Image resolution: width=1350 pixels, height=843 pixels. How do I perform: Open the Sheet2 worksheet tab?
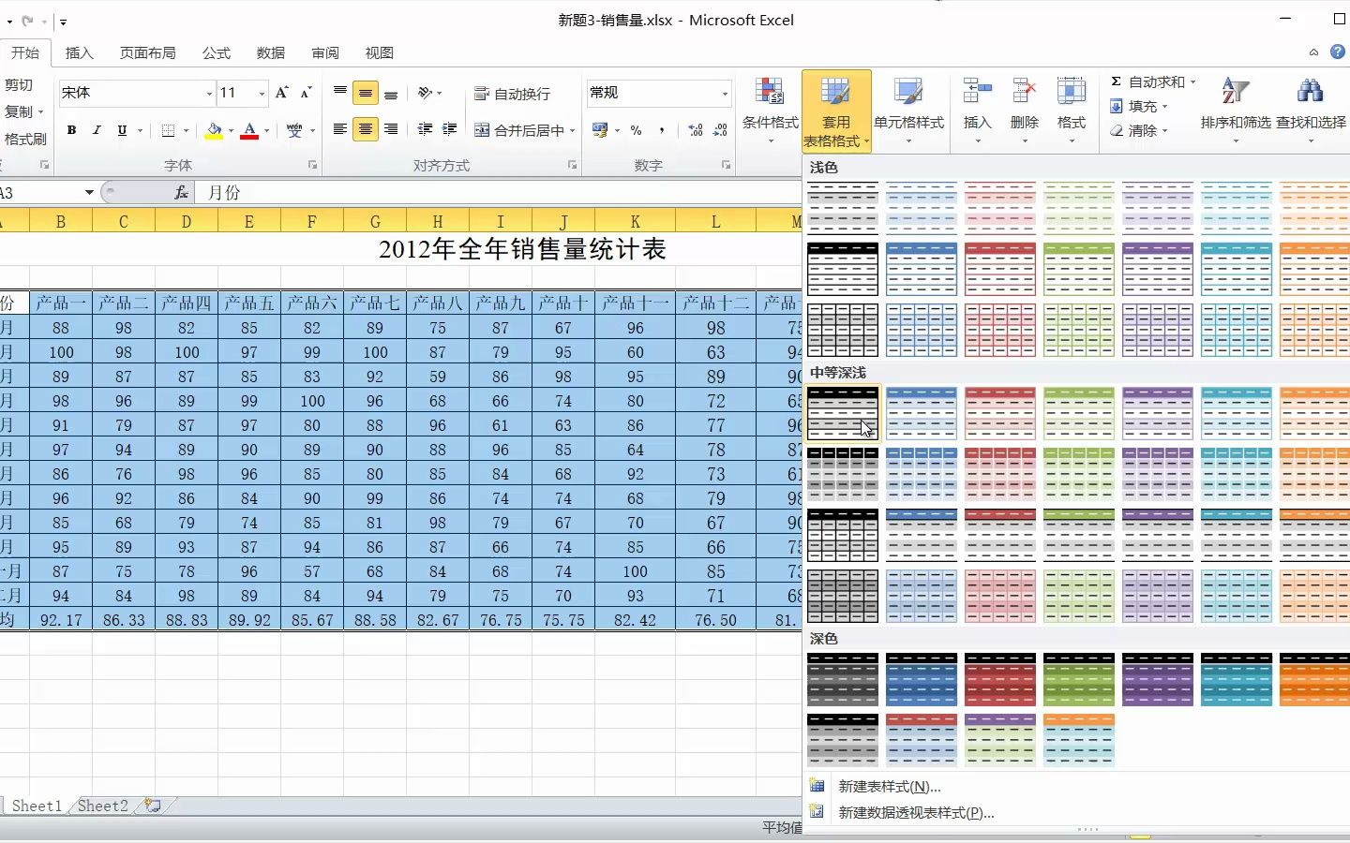pyautogui.click(x=103, y=806)
